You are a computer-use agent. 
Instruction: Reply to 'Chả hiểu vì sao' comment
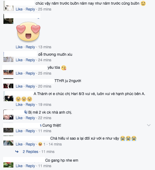click(x=30, y=144)
